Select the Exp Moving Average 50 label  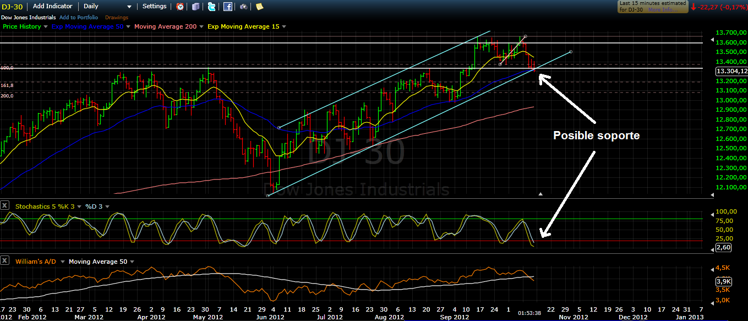pos(88,26)
